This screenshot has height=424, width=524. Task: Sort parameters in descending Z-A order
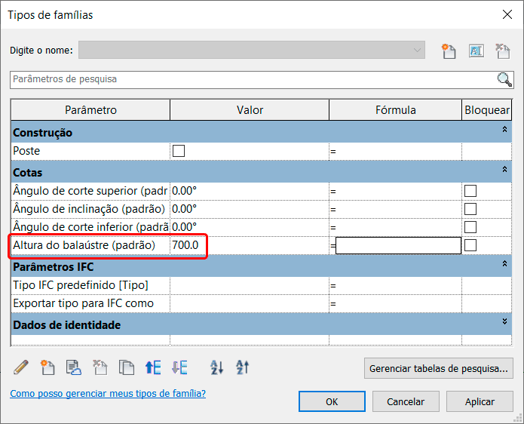[x=243, y=367]
